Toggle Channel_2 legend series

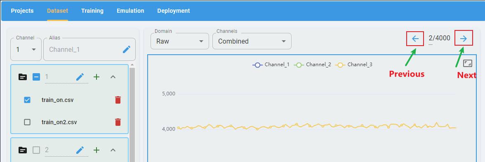coord(313,65)
